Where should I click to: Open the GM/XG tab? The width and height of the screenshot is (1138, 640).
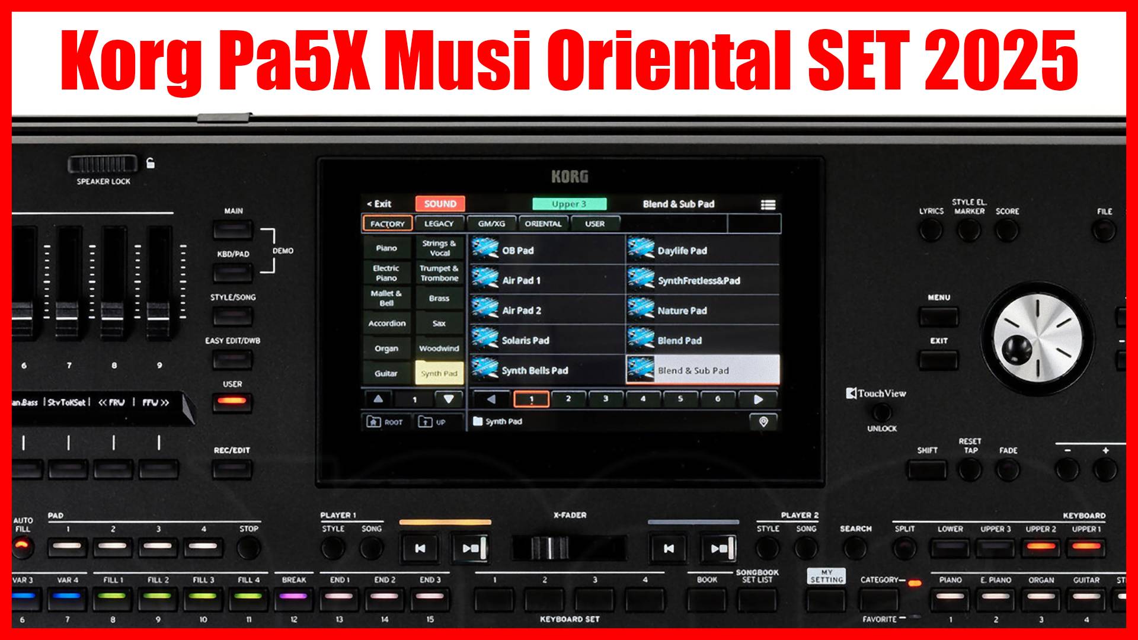click(492, 223)
